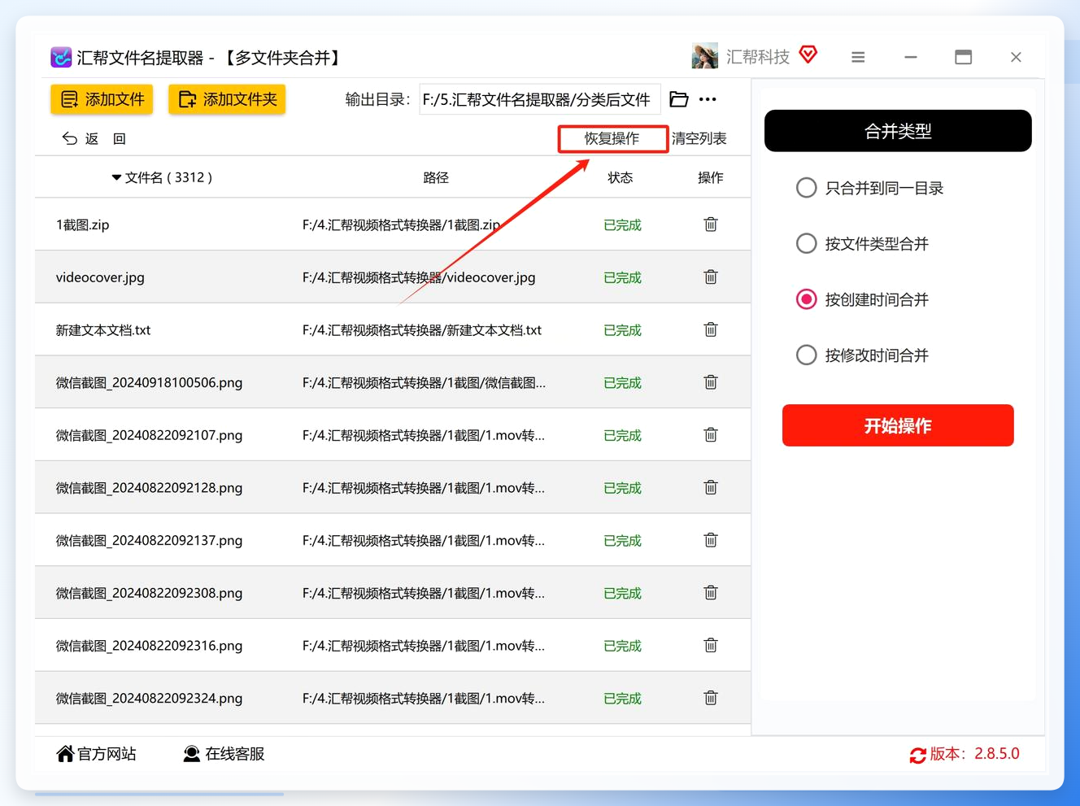Click 添加文件 button

(x=102, y=99)
